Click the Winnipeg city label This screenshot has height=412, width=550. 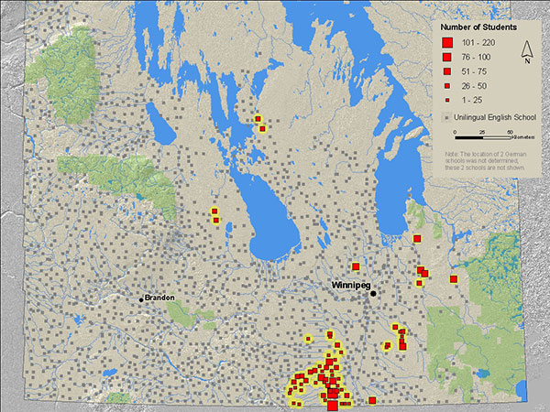[x=350, y=287]
